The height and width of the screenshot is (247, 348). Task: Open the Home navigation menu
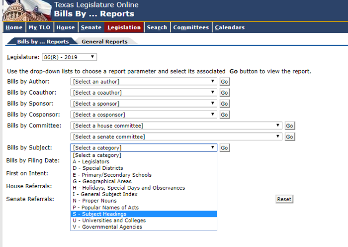(14, 27)
